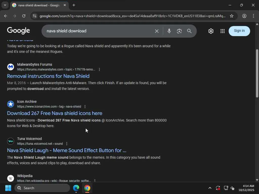Screen dimensions: 259x194
Task: Click the www.iconarchive.com URL breadcrumb
Action: tap(49, 107)
